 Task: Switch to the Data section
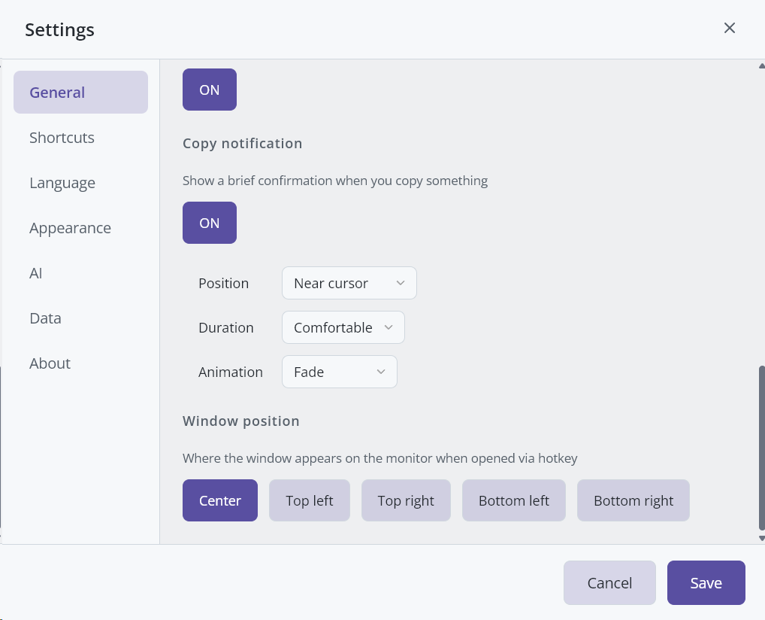[x=45, y=318]
